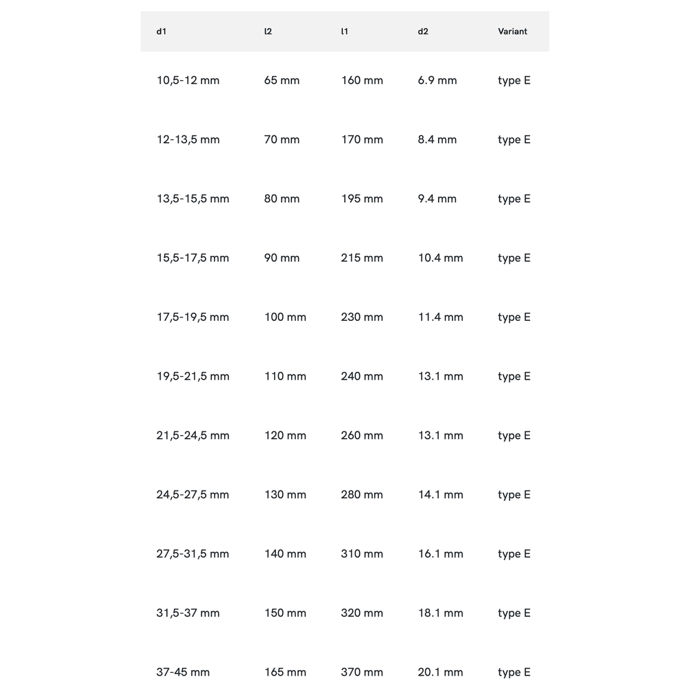This screenshot has width=690, height=690.
Task: Click the 170 mm l1 value
Action: (362, 140)
